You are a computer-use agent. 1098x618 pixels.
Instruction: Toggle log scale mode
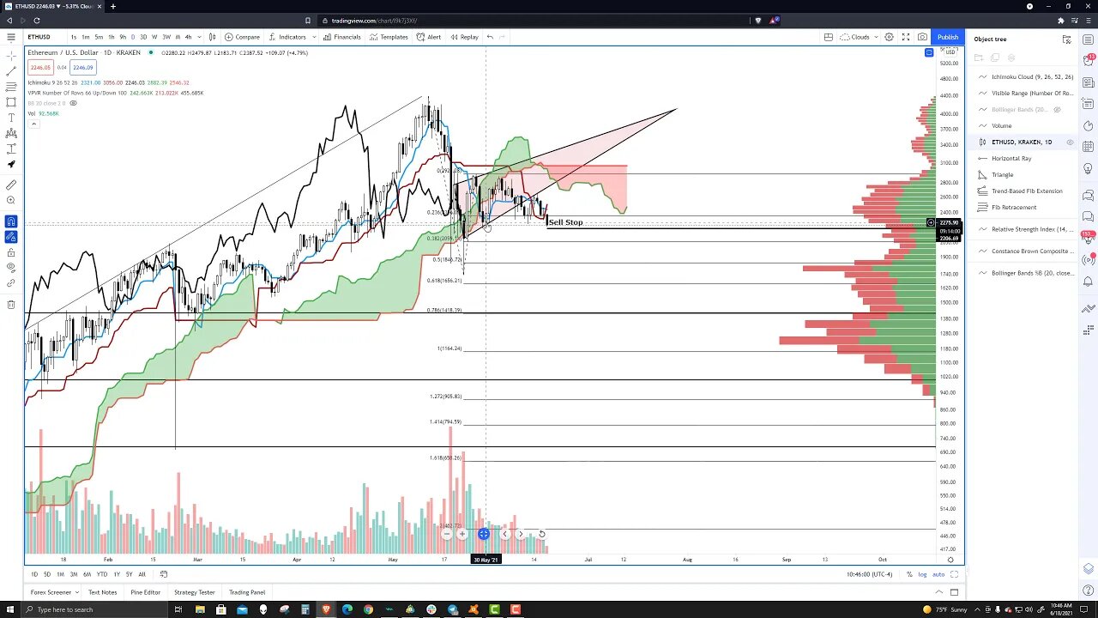[923, 574]
